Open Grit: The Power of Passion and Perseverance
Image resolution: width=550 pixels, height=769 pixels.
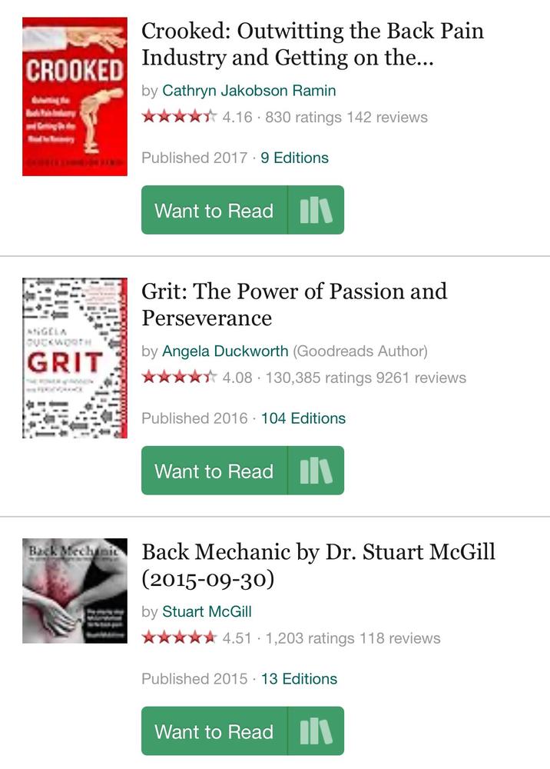[x=294, y=304]
